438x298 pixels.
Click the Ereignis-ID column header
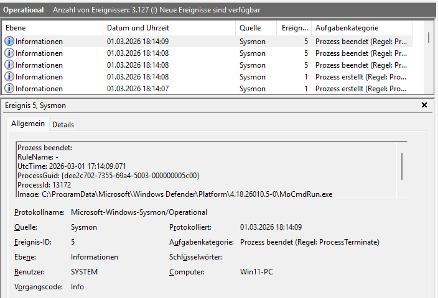pyautogui.click(x=294, y=29)
